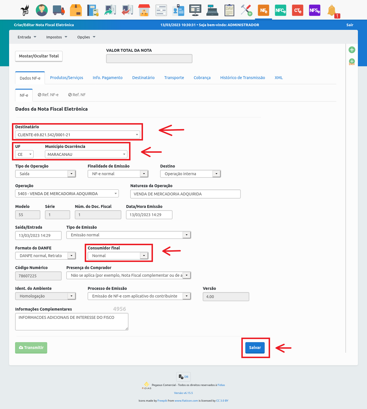Image resolution: width=367 pixels, height=409 pixels.
Task: Click the delivery truck icon
Action: 59,10
